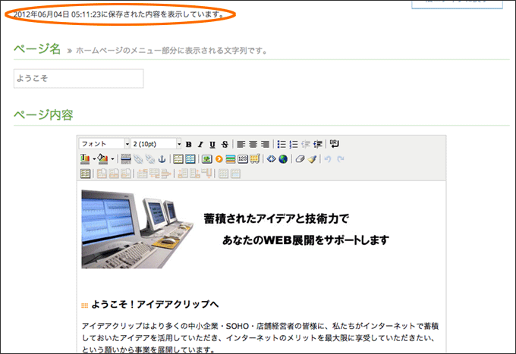This screenshot has height=354, width=516.
Task: Switch to HTML source view icon
Action: click(x=271, y=159)
